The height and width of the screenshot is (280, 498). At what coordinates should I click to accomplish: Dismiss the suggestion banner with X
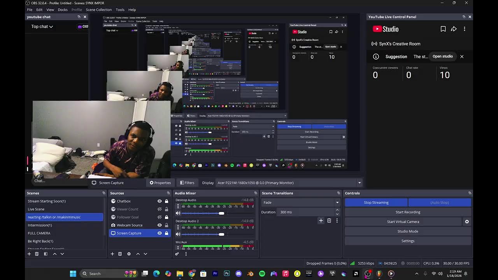click(x=462, y=57)
